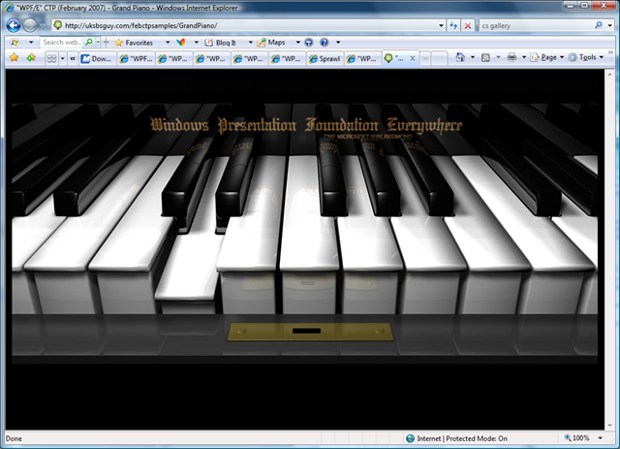Click the blank New Tab button
Screen dimensions: 620x449
[x=439, y=58]
